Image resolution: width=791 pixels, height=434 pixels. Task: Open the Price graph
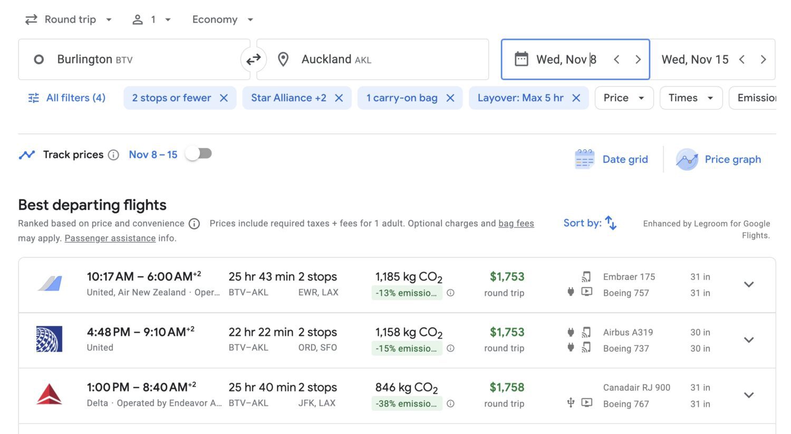(x=719, y=159)
